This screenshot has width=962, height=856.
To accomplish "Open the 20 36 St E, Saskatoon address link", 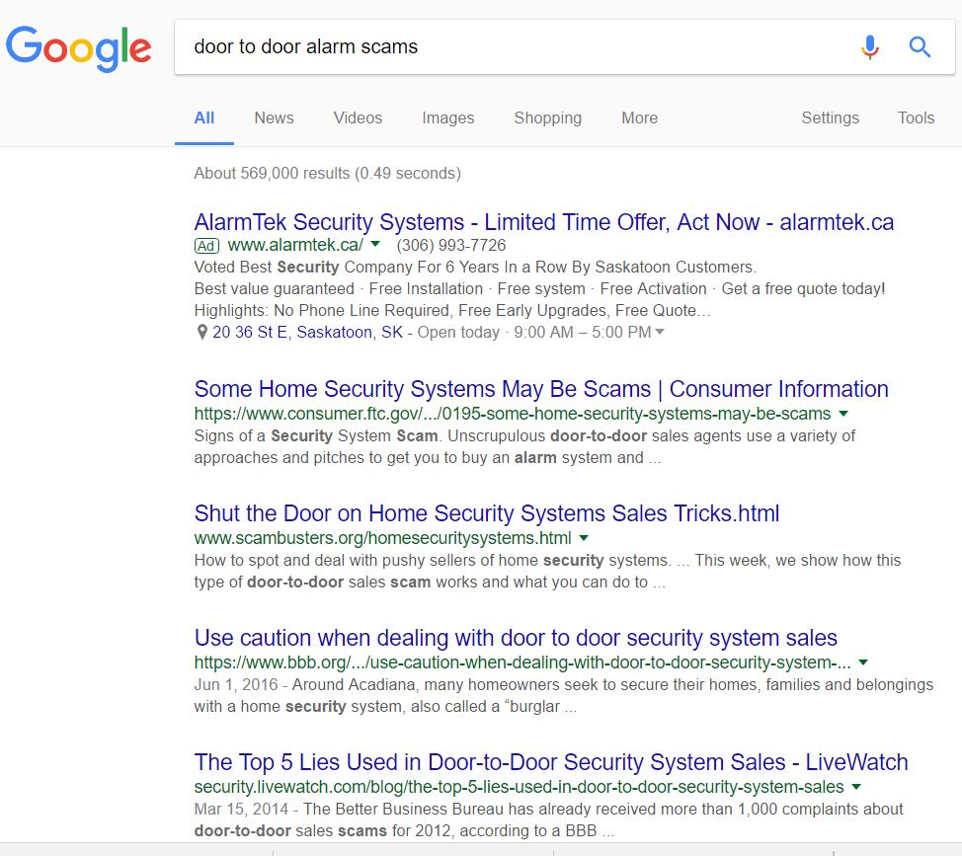I will [x=307, y=333].
